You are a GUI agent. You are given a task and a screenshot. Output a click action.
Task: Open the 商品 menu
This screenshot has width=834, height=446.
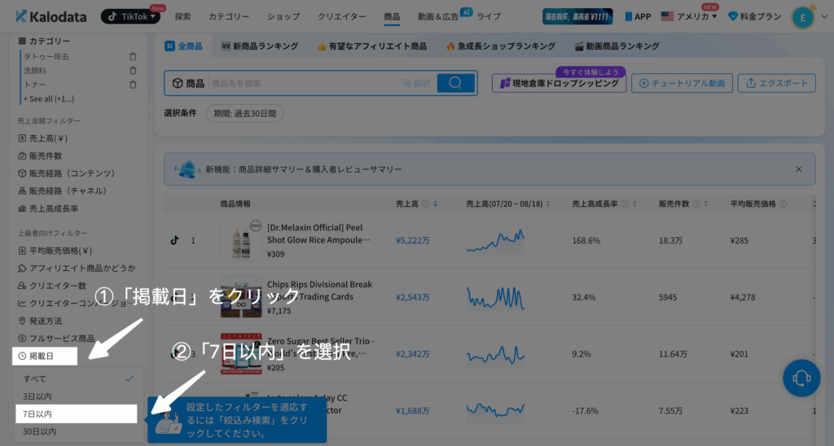(x=392, y=16)
